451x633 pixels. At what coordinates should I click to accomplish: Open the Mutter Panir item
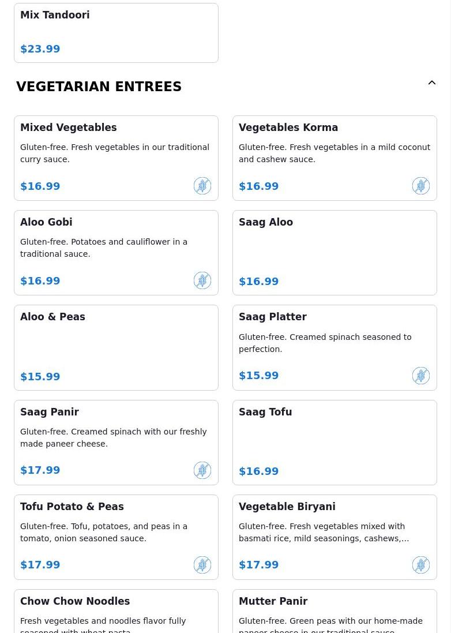[335, 612]
